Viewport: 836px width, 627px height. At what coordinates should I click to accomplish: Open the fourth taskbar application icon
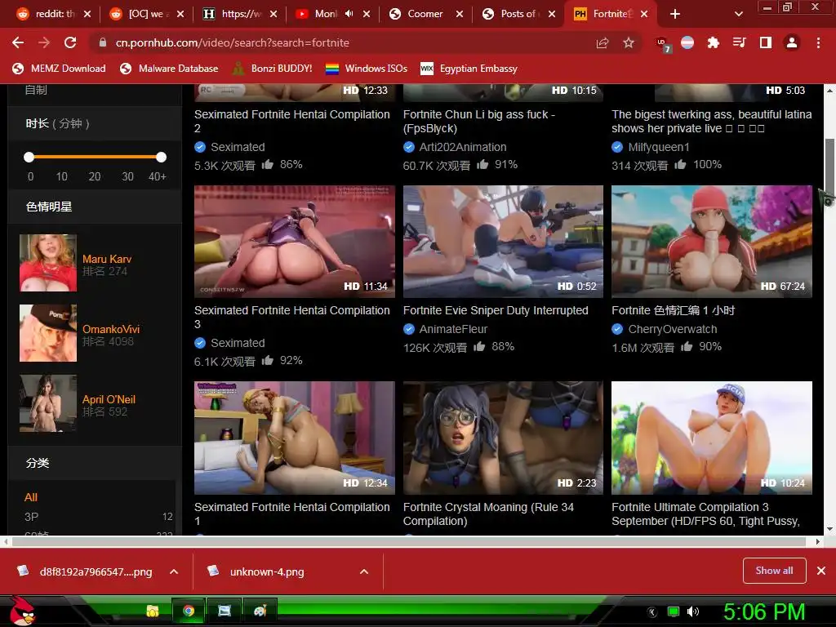(x=260, y=611)
